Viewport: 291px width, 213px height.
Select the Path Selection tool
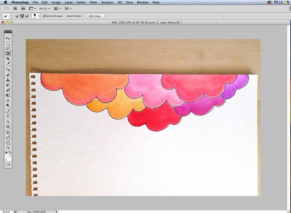point(8,121)
